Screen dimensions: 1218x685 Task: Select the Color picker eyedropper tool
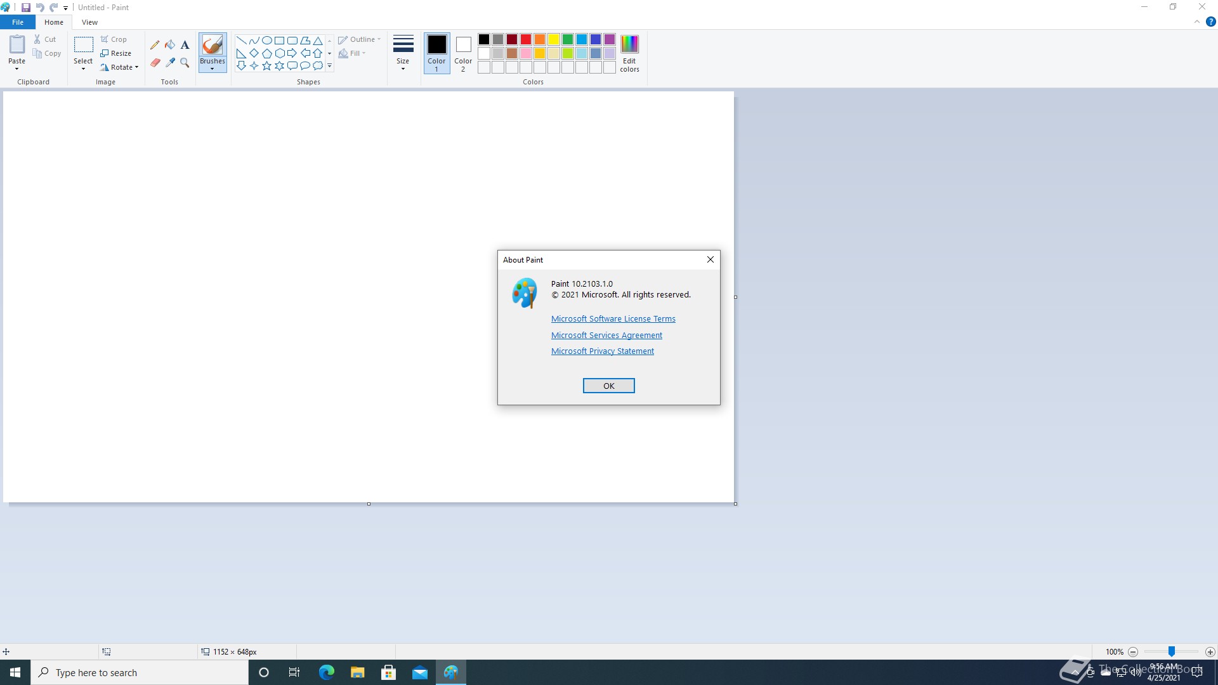[170, 63]
